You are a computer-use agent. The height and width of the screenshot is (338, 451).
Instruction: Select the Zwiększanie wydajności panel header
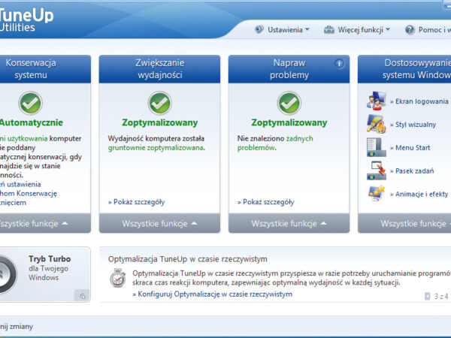point(159,69)
